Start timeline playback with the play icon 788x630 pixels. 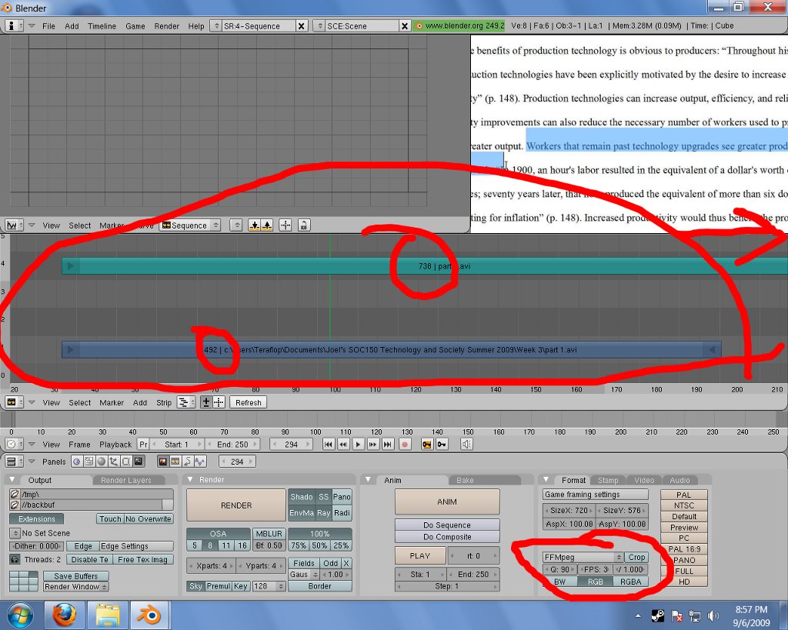pos(358,444)
